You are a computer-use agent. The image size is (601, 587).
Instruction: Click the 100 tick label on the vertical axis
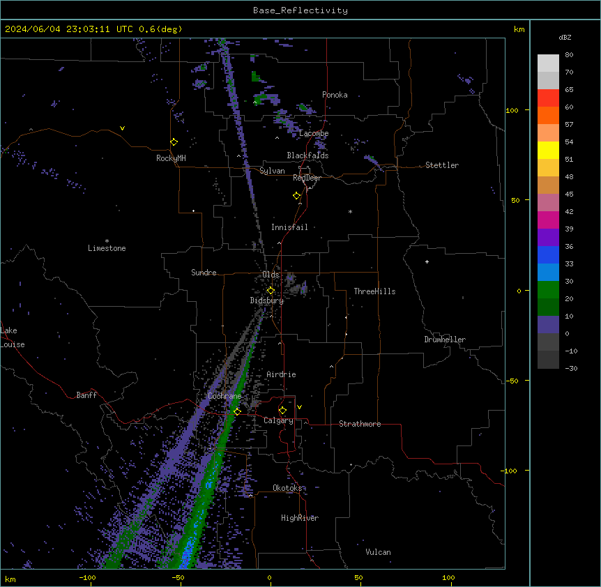point(512,110)
